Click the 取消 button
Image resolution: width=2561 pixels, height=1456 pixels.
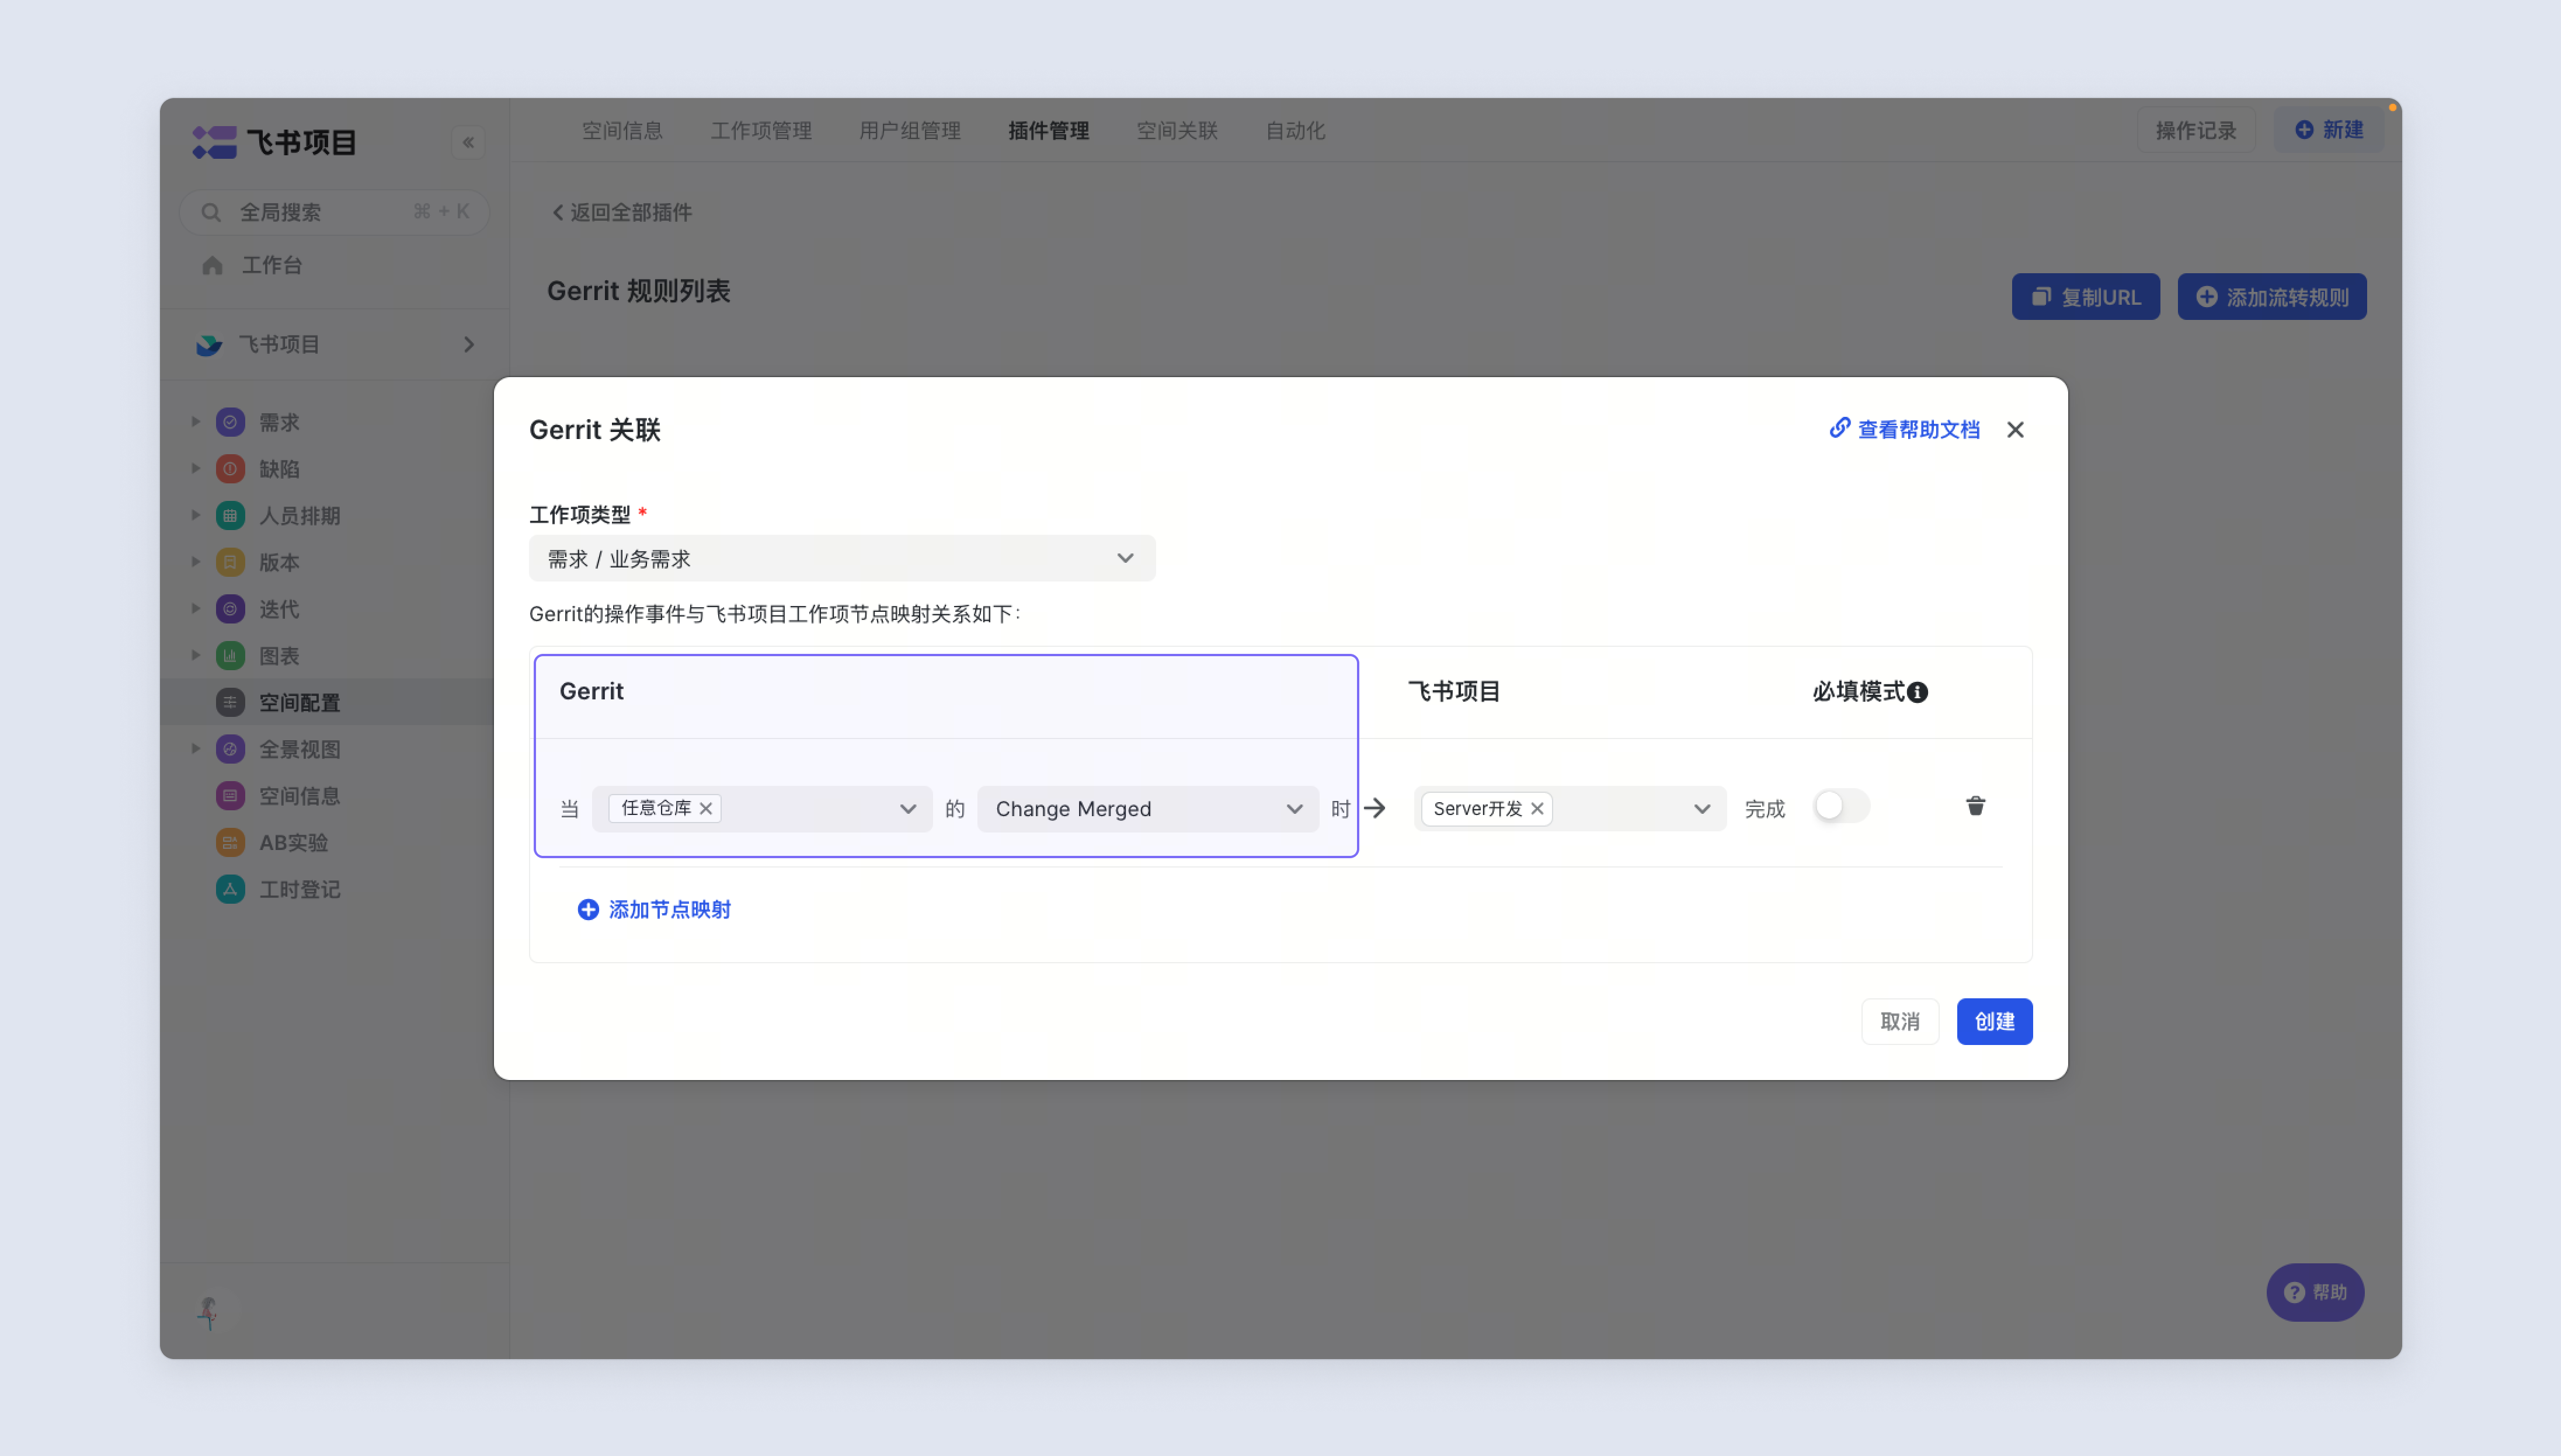click(1900, 1021)
